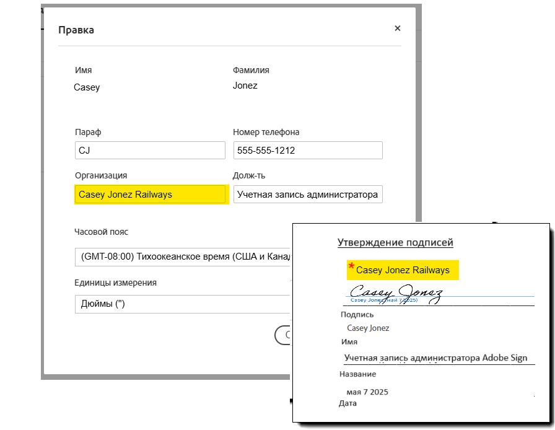Click the partially hidden button at dialog bottom
Image resolution: width=555 pixels, height=430 pixels.
(x=282, y=335)
